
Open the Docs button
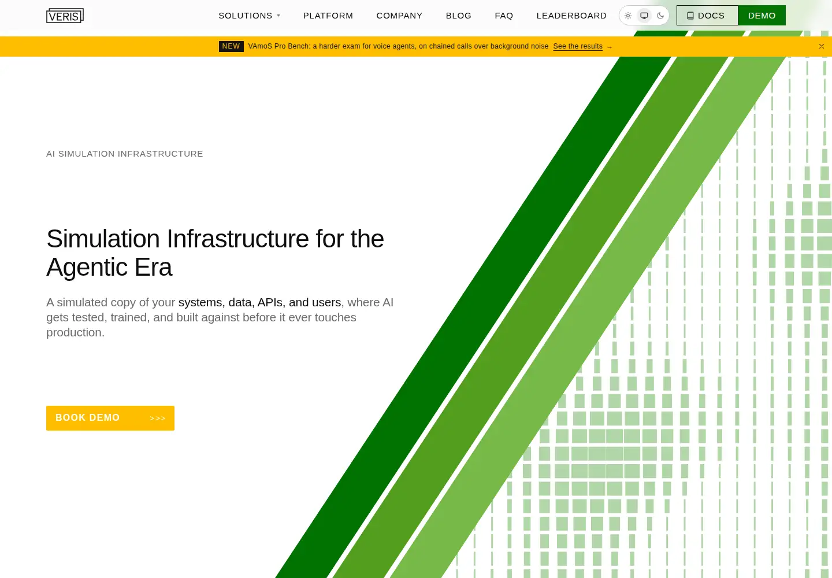point(707,16)
